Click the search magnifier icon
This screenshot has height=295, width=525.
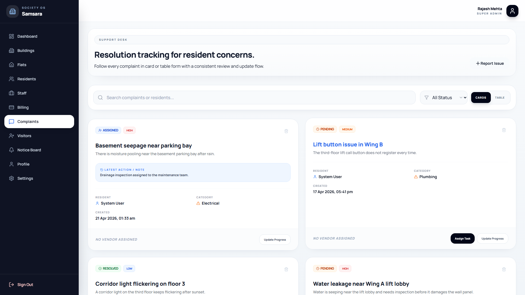[x=100, y=98]
